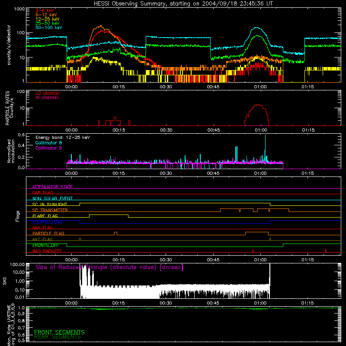Select the orange 6-12 keV legend entry
346x346 pixels.
point(46,15)
